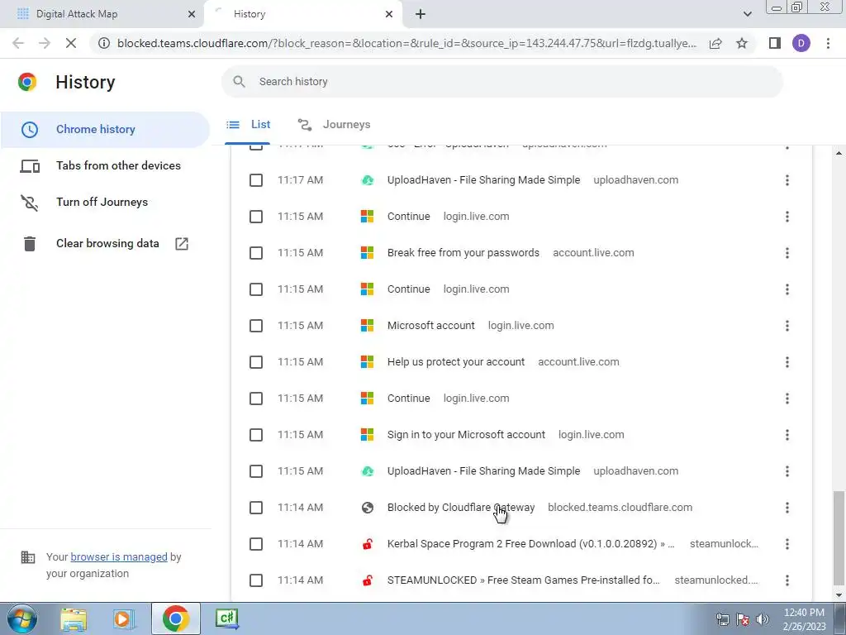Screen dimensions: 846x635
Task: Open actions menu for Sign in to your Microsoft account
Action: pos(787,435)
